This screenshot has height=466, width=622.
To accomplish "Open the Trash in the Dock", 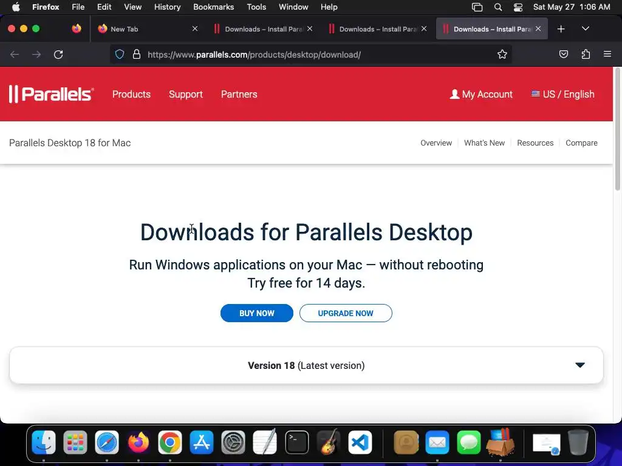I will click(x=578, y=442).
